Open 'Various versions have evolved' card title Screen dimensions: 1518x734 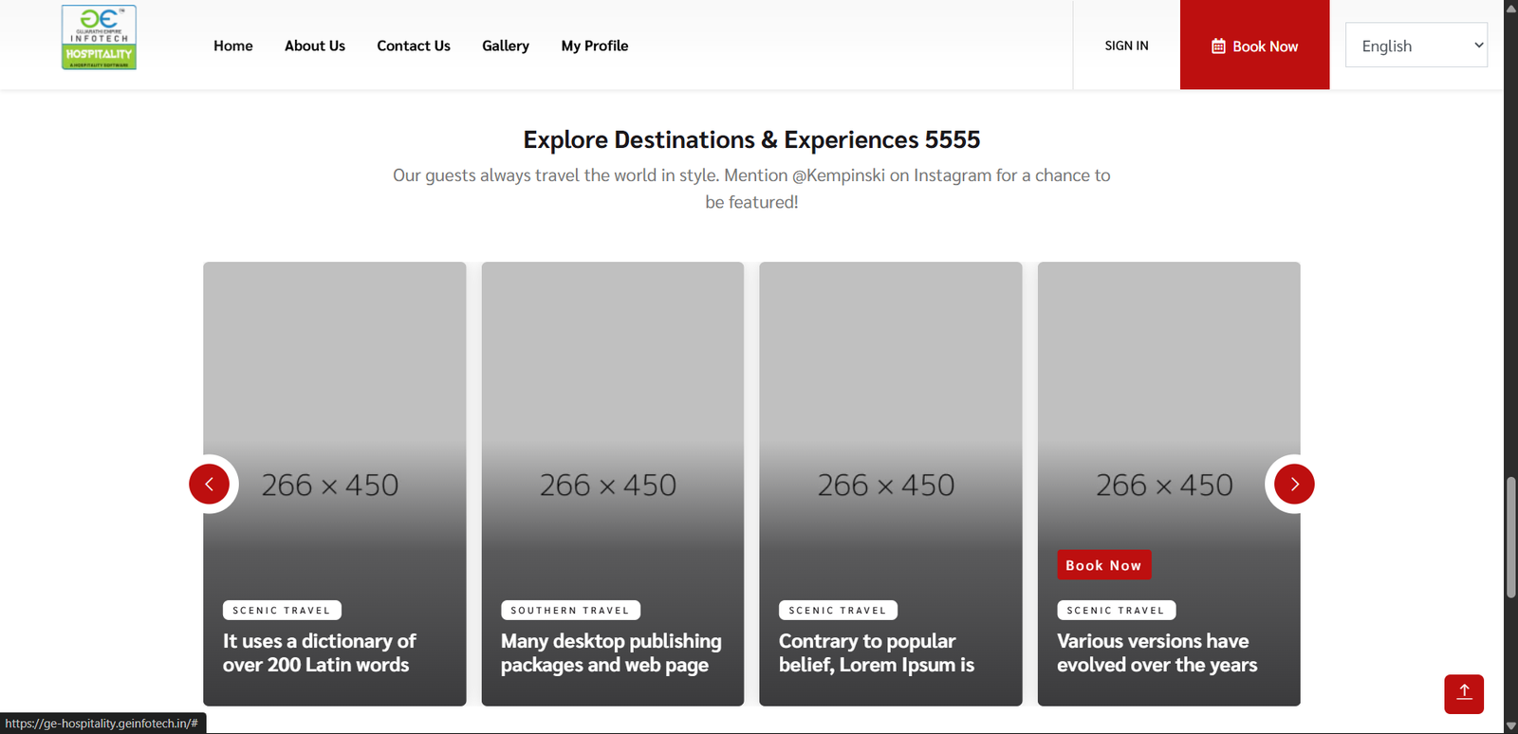(1157, 652)
